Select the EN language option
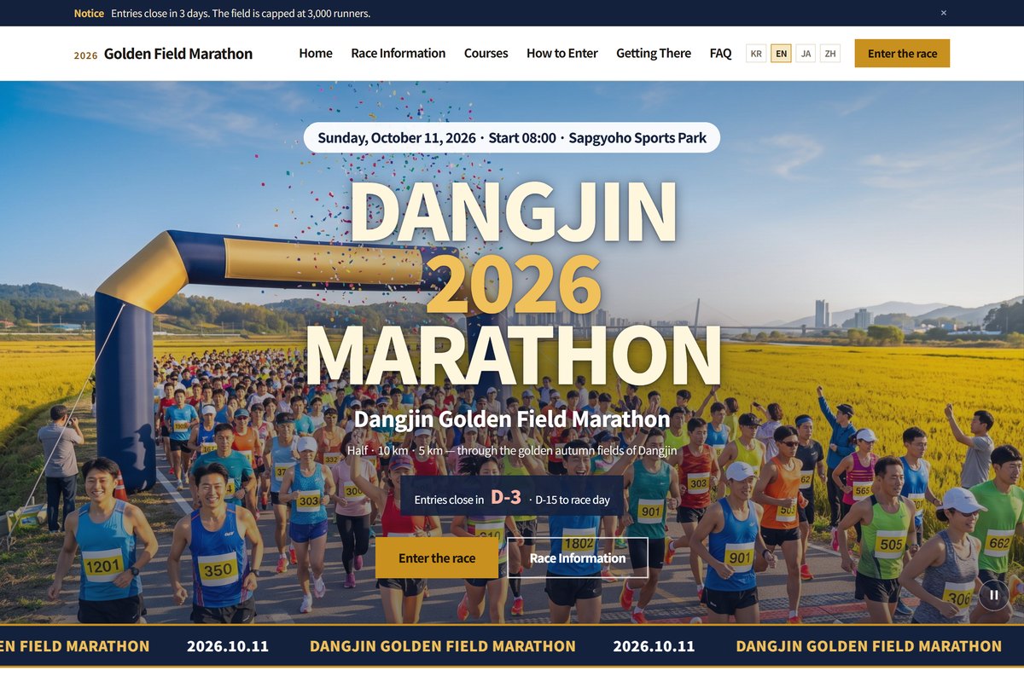Screen dimensions: 1024x682 (781, 54)
